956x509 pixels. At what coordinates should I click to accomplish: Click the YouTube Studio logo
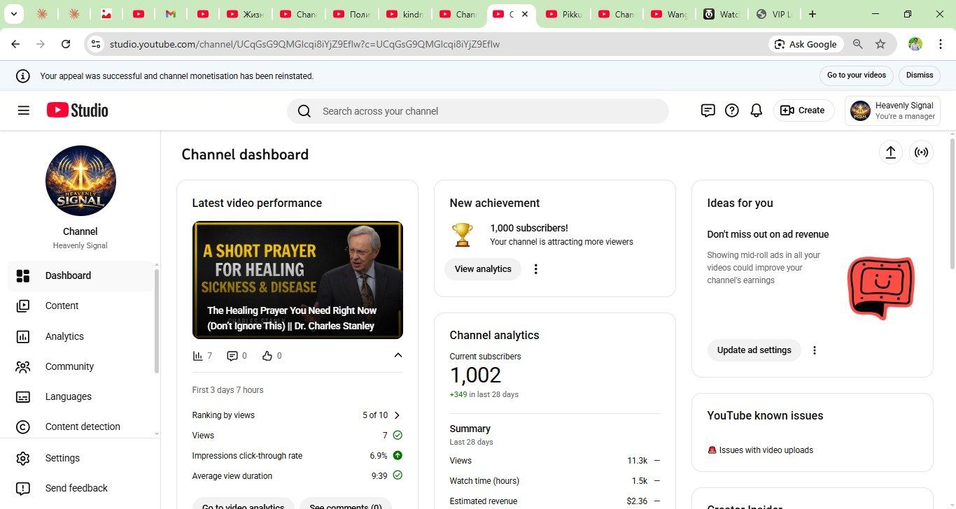click(78, 110)
